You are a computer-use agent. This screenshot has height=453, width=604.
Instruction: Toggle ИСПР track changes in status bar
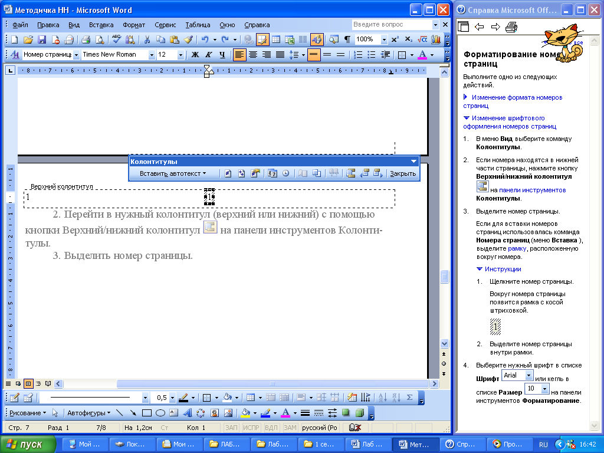[251, 428]
